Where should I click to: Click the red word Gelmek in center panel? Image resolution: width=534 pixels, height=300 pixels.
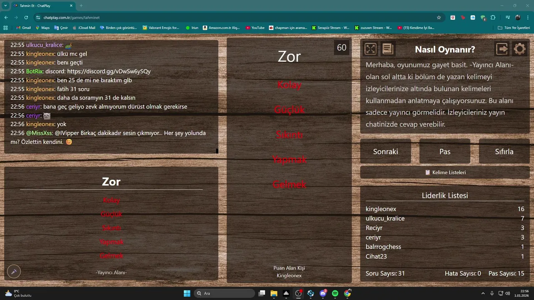(x=289, y=184)
